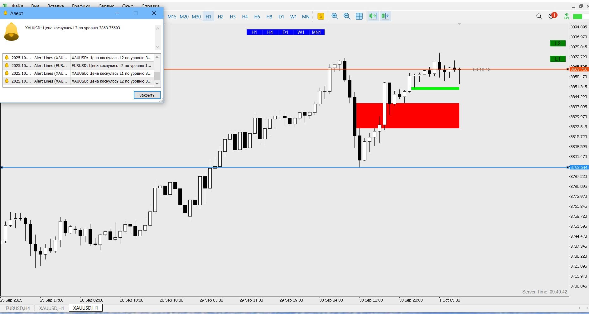Screen dimensions: 589x314
Task: Open the account profile with notification badge
Action: pos(553,16)
